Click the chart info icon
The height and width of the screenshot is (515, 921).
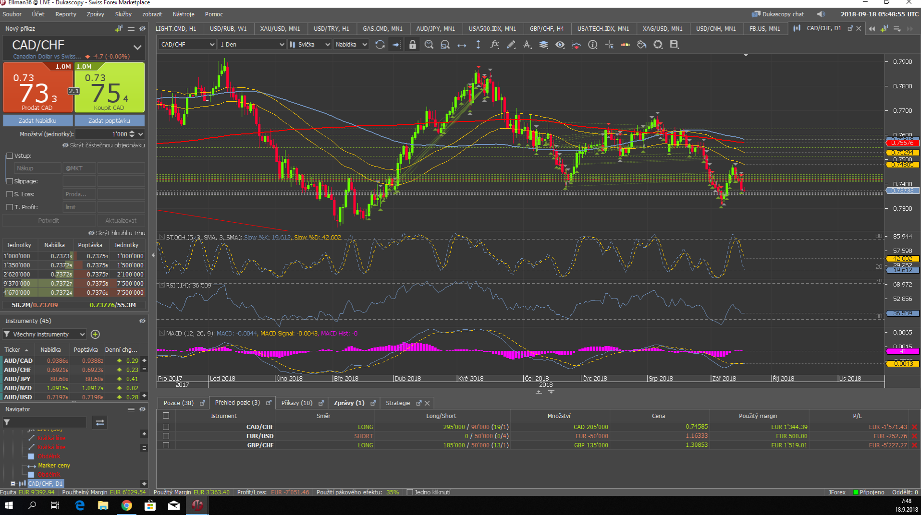(593, 45)
